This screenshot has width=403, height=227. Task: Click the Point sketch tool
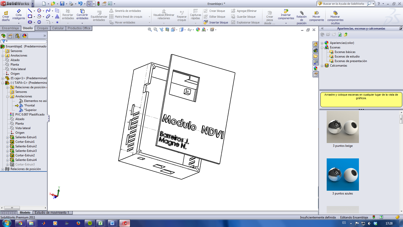point(57,22)
